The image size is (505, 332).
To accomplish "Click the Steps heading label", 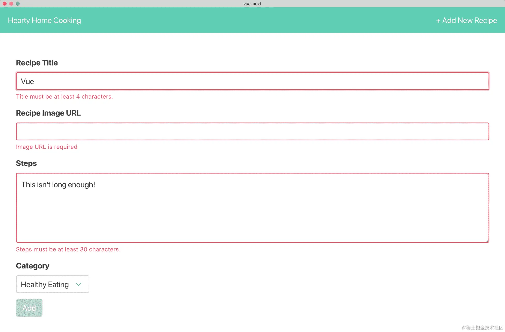I will 26,163.
